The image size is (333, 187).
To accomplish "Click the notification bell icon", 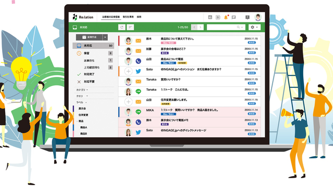I will pos(226,17).
